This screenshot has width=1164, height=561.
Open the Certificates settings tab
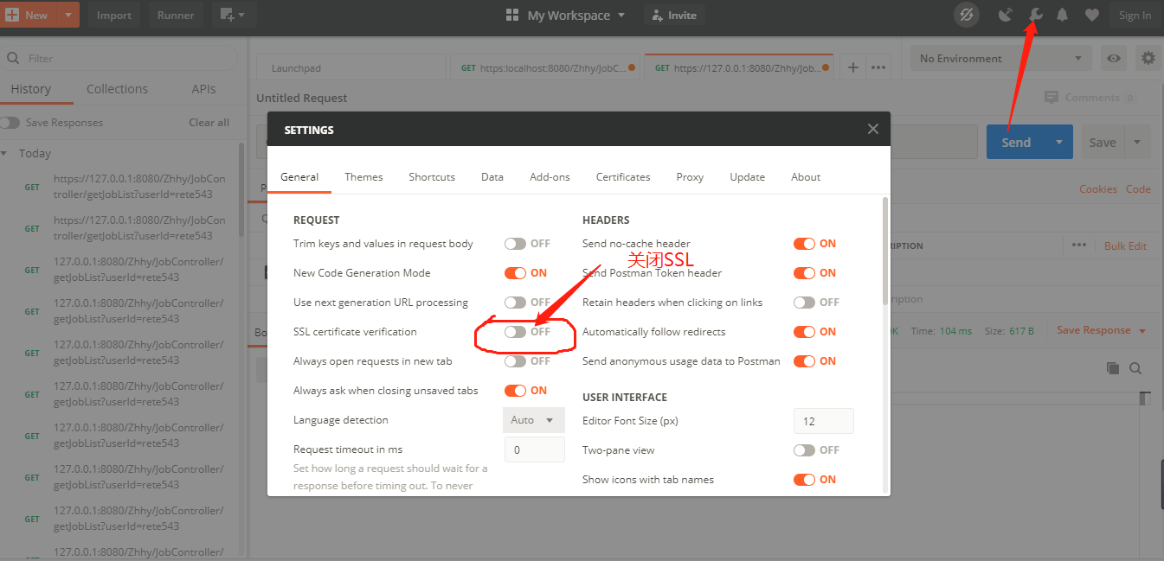click(x=623, y=176)
